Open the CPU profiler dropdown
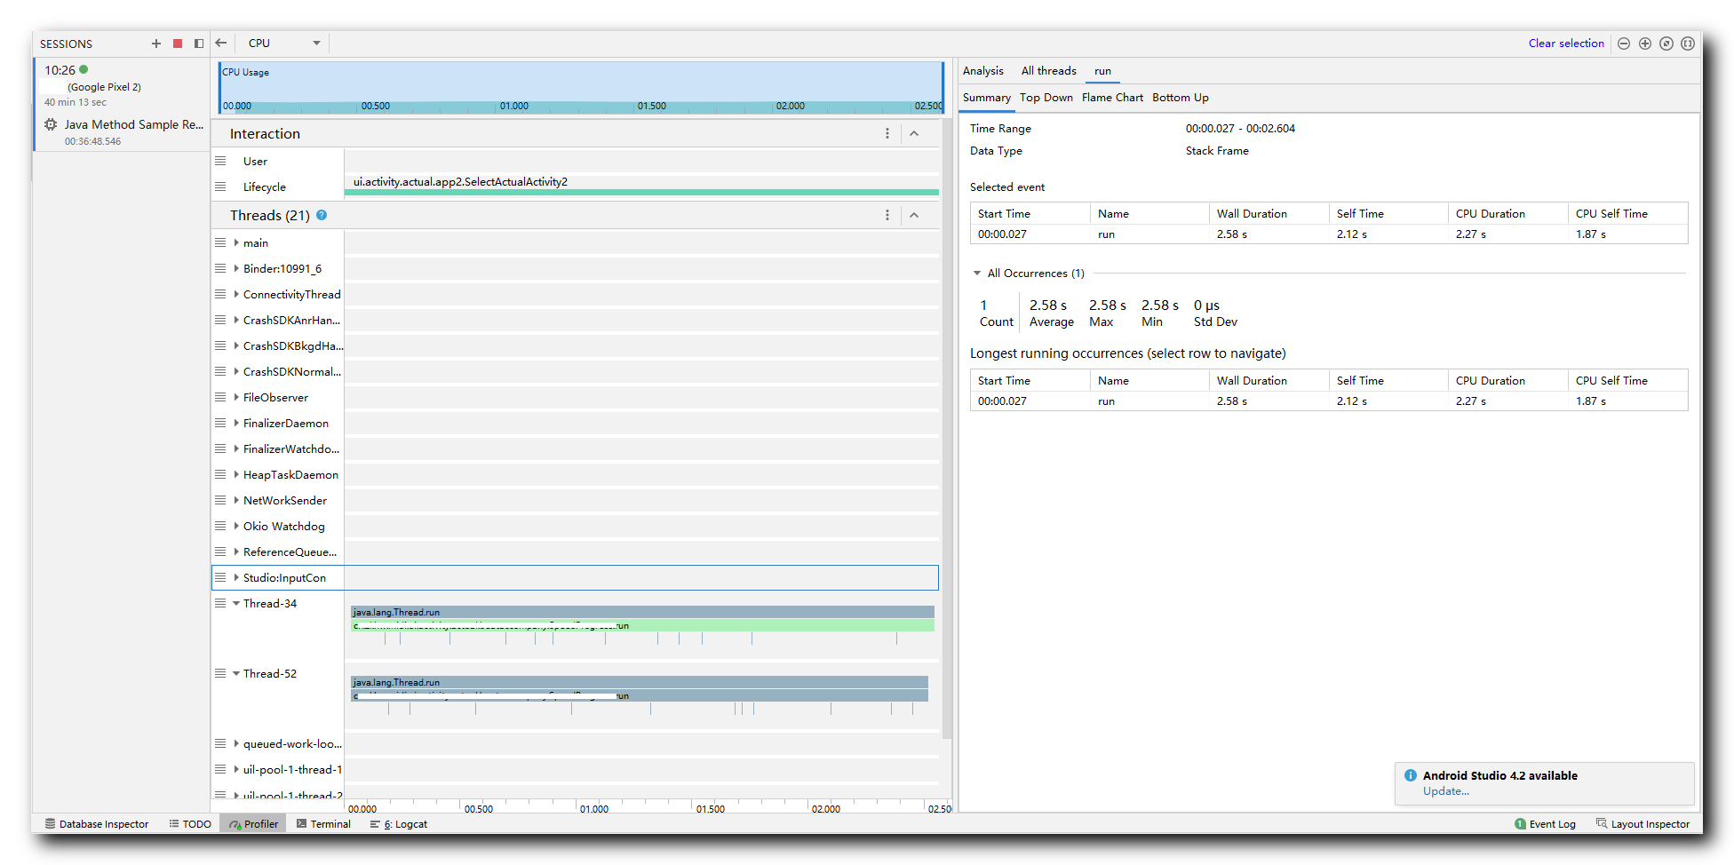1734x865 pixels. coord(284,43)
